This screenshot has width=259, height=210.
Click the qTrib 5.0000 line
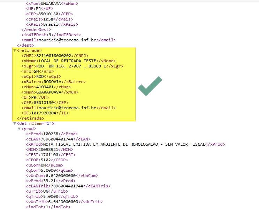52,196
